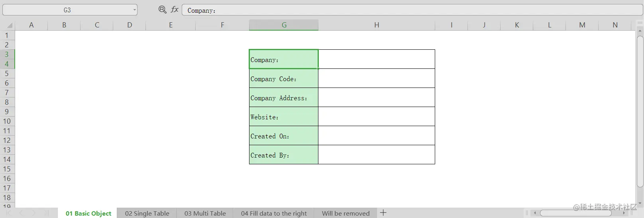Image resolution: width=644 pixels, height=218 pixels.
Task: Select column G header
Action: click(284, 25)
